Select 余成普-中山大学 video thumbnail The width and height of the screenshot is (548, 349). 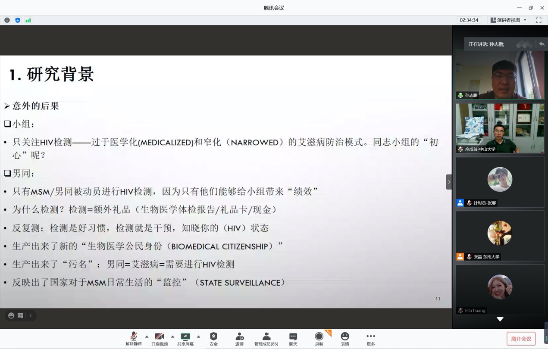500,128
